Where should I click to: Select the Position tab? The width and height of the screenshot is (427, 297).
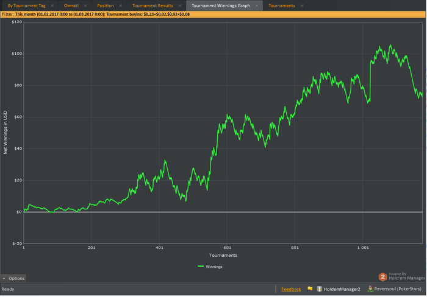(106, 5)
